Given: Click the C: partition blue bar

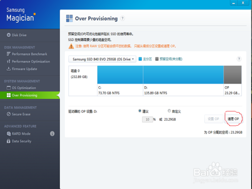Looking at the screenshot, I should pos(120,75).
